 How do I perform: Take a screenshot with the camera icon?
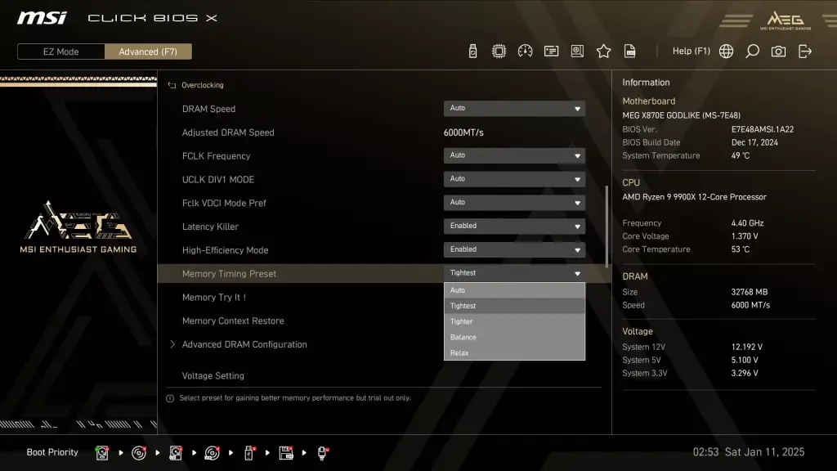tap(778, 52)
